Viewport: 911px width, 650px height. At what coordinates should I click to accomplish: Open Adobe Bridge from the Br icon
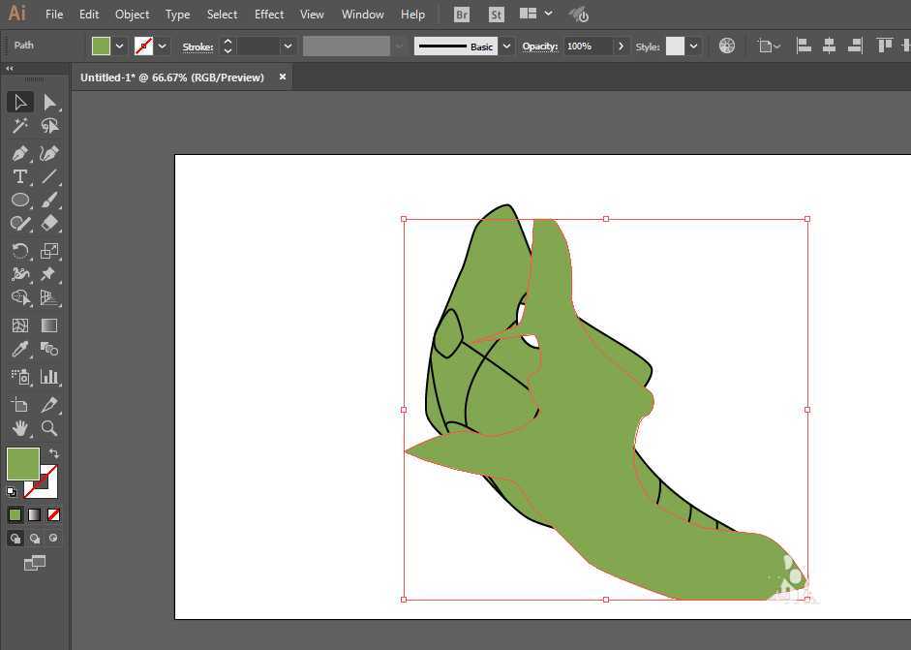point(462,15)
